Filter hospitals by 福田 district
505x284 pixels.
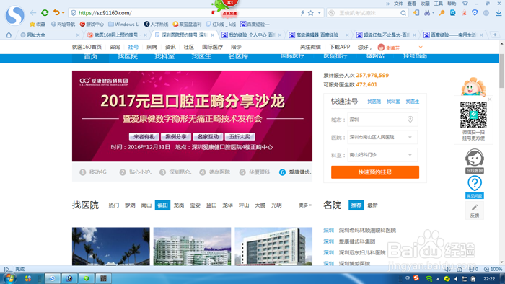[162, 205]
